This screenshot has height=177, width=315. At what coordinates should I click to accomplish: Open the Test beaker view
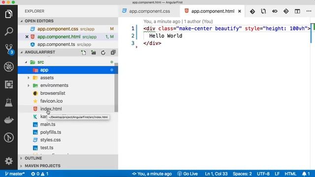click(x=9, y=102)
